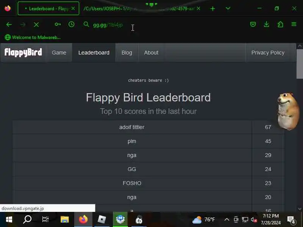Open a new tab with plus button

point(212,9)
